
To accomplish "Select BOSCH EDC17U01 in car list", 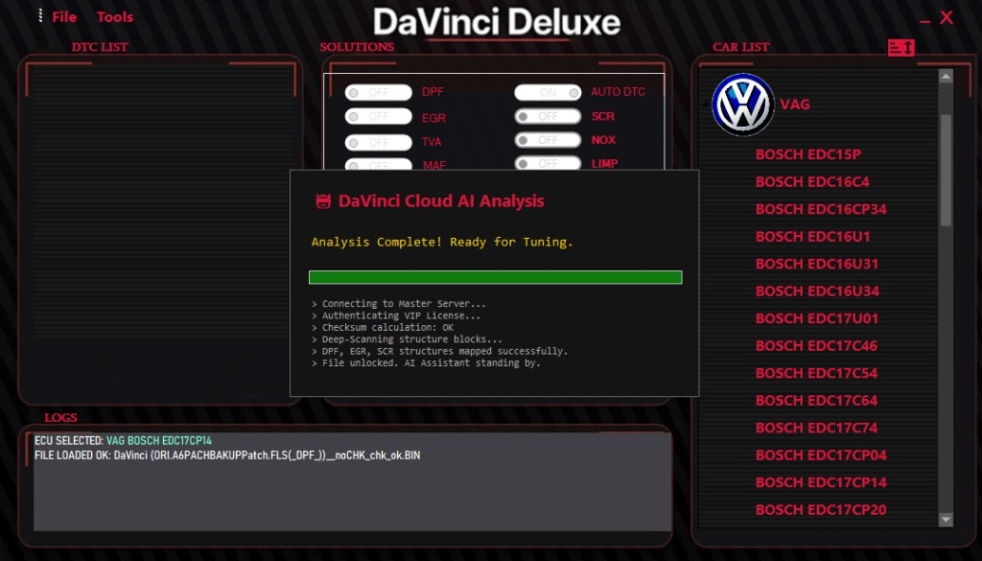I will [x=817, y=318].
